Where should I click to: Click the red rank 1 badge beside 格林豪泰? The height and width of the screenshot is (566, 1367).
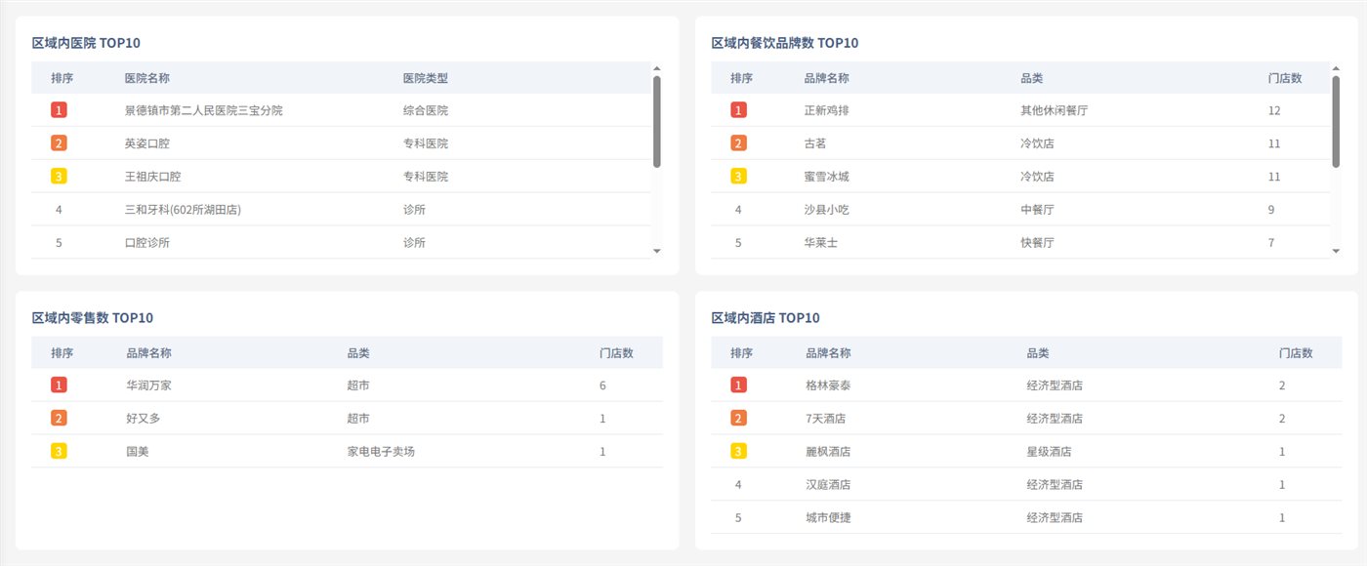click(x=738, y=385)
